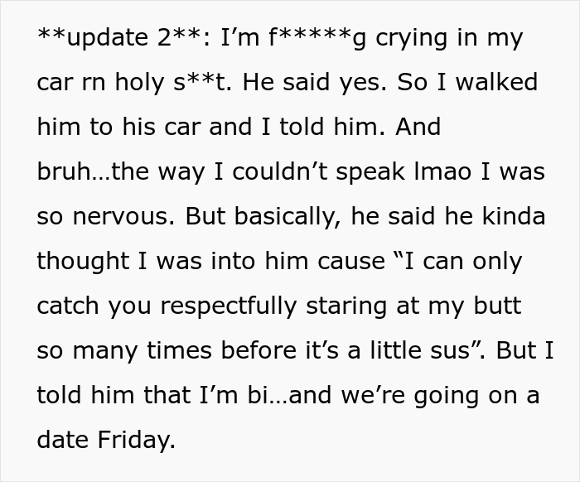The height and width of the screenshot is (482, 580).
Task: Click the words "going on a"
Action: tap(476, 395)
